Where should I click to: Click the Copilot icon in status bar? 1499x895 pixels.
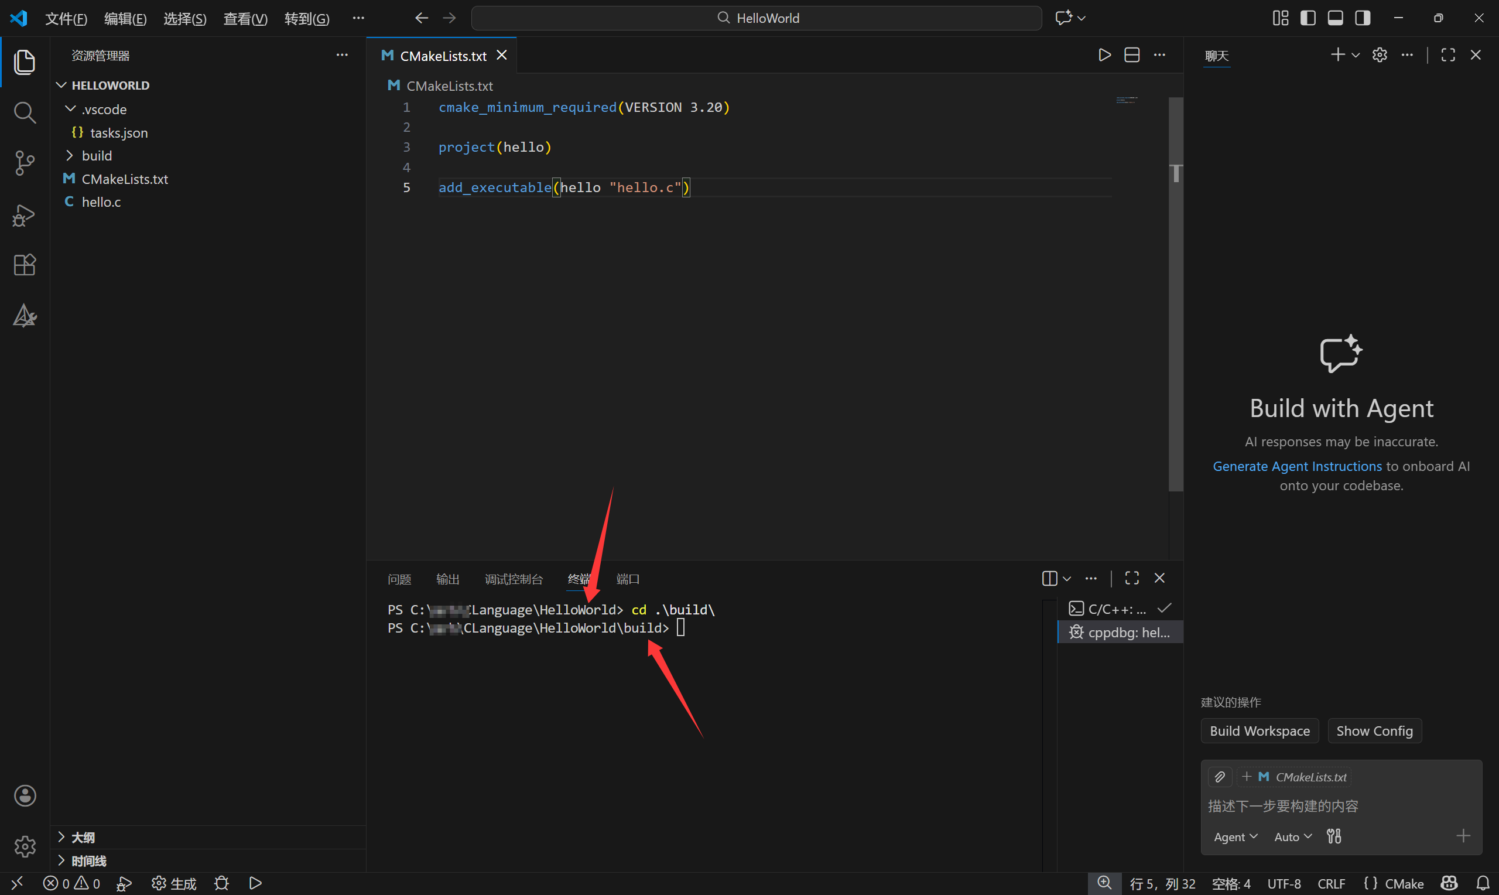(x=1449, y=883)
